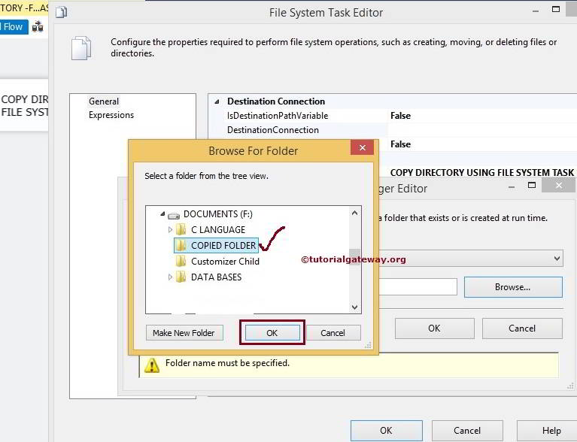The width and height of the screenshot is (577, 442).
Task: Minimize the Connection Manager Editor window
Action: tap(512, 187)
